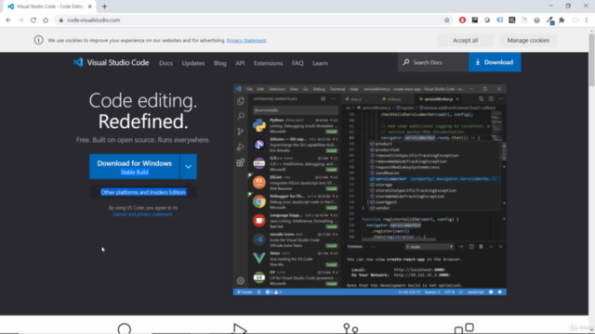Bookmark this page with the star icon

[x=447, y=20]
